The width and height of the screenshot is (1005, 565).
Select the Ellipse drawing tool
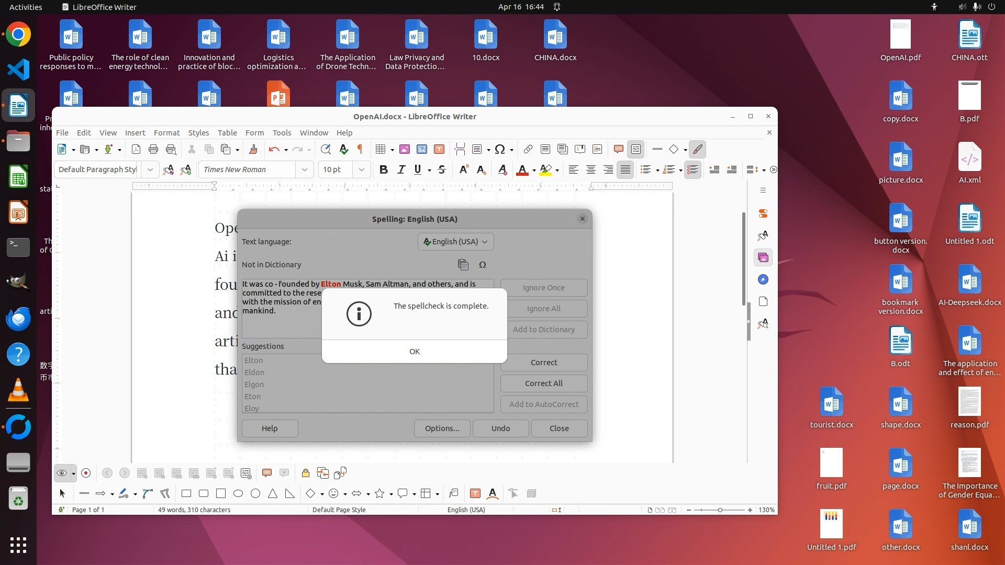point(238,493)
